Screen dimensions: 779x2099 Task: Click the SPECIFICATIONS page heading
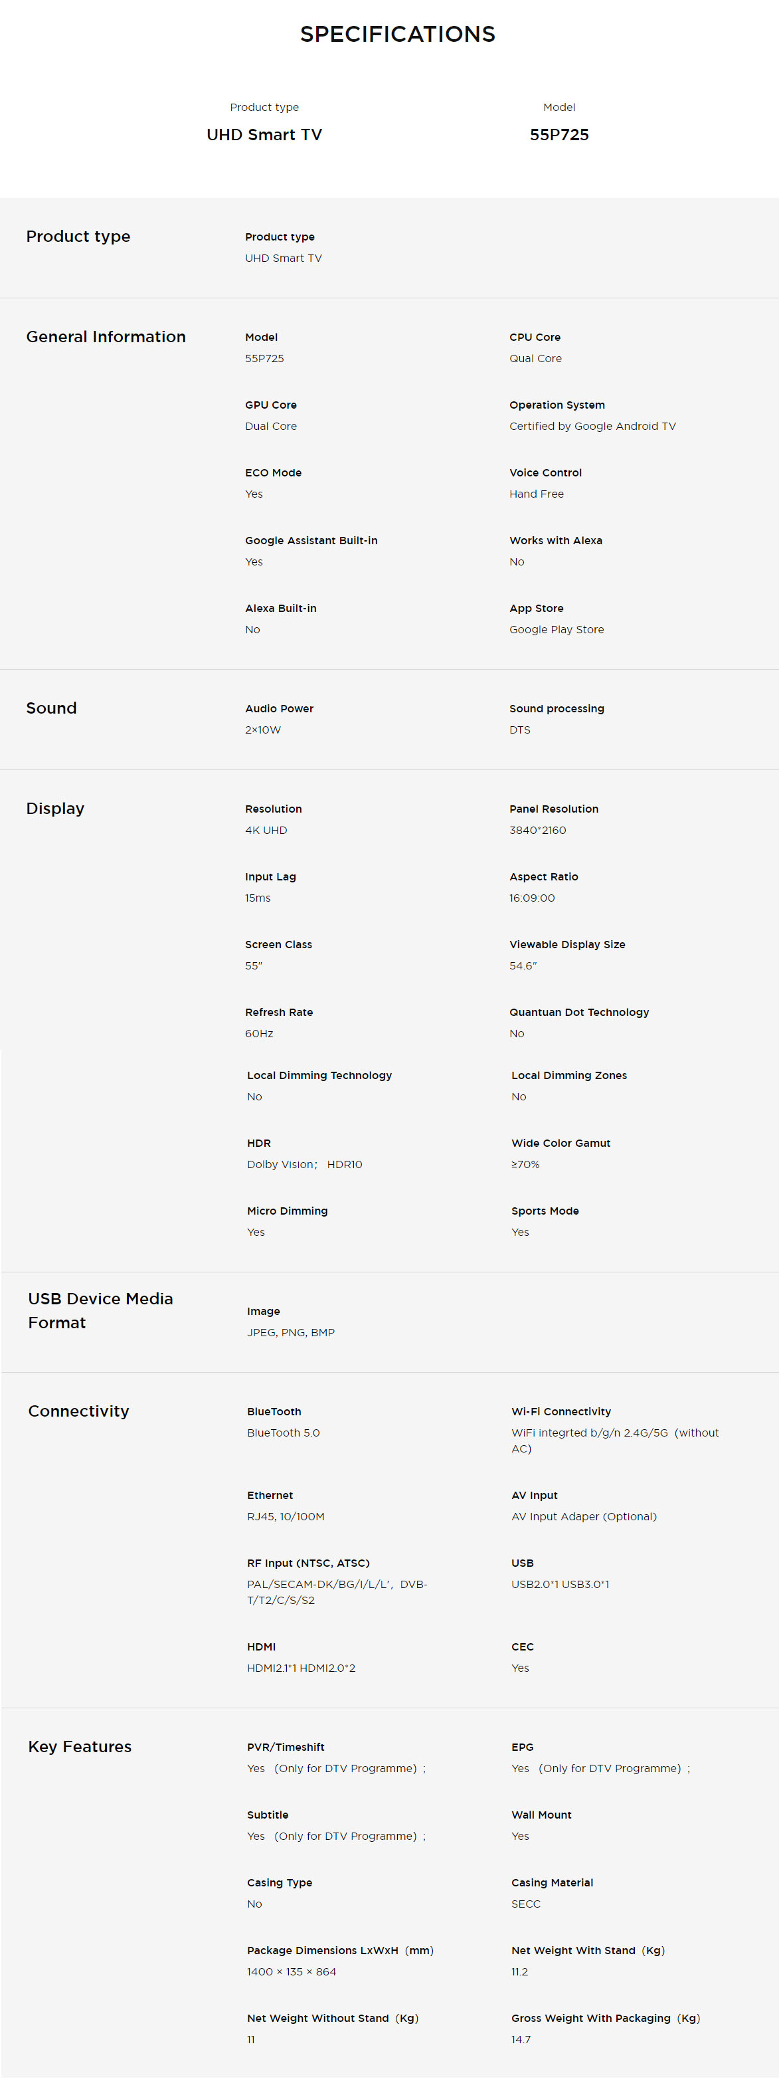(397, 35)
